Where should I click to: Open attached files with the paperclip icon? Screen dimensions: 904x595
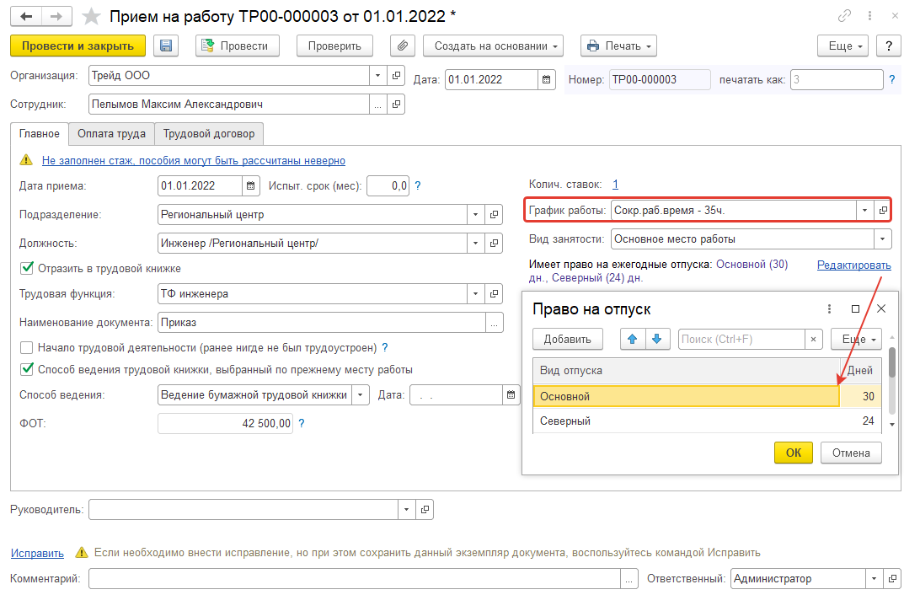403,46
